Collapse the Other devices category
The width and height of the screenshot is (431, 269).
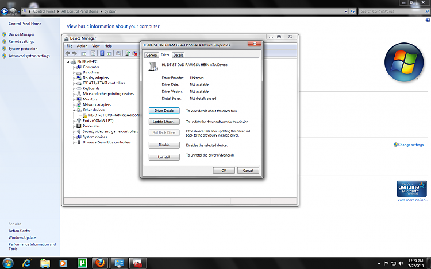(74, 110)
